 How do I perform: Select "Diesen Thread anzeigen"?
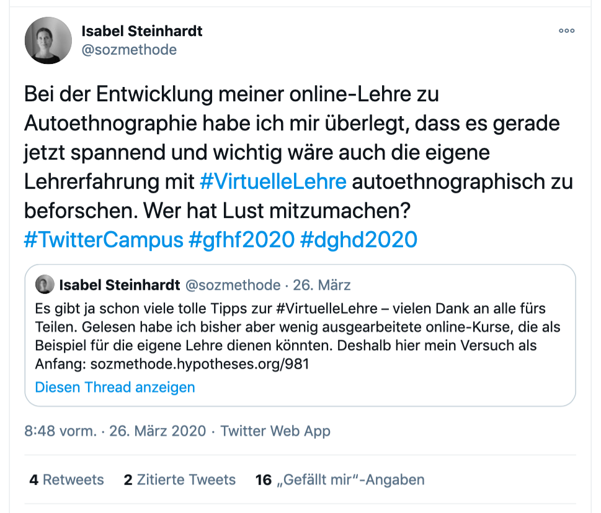(x=115, y=387)
